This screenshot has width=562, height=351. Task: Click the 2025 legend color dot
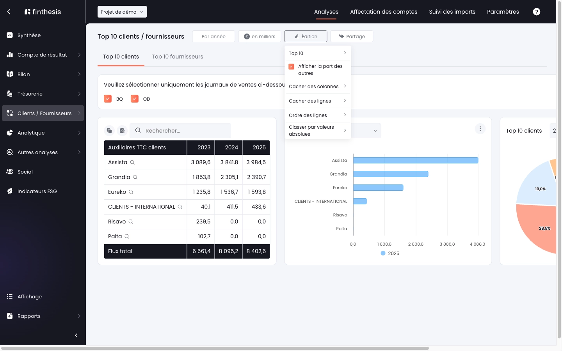(383, 253)
